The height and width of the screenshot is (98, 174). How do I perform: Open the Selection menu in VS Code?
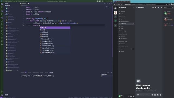(x=10, y=1)
